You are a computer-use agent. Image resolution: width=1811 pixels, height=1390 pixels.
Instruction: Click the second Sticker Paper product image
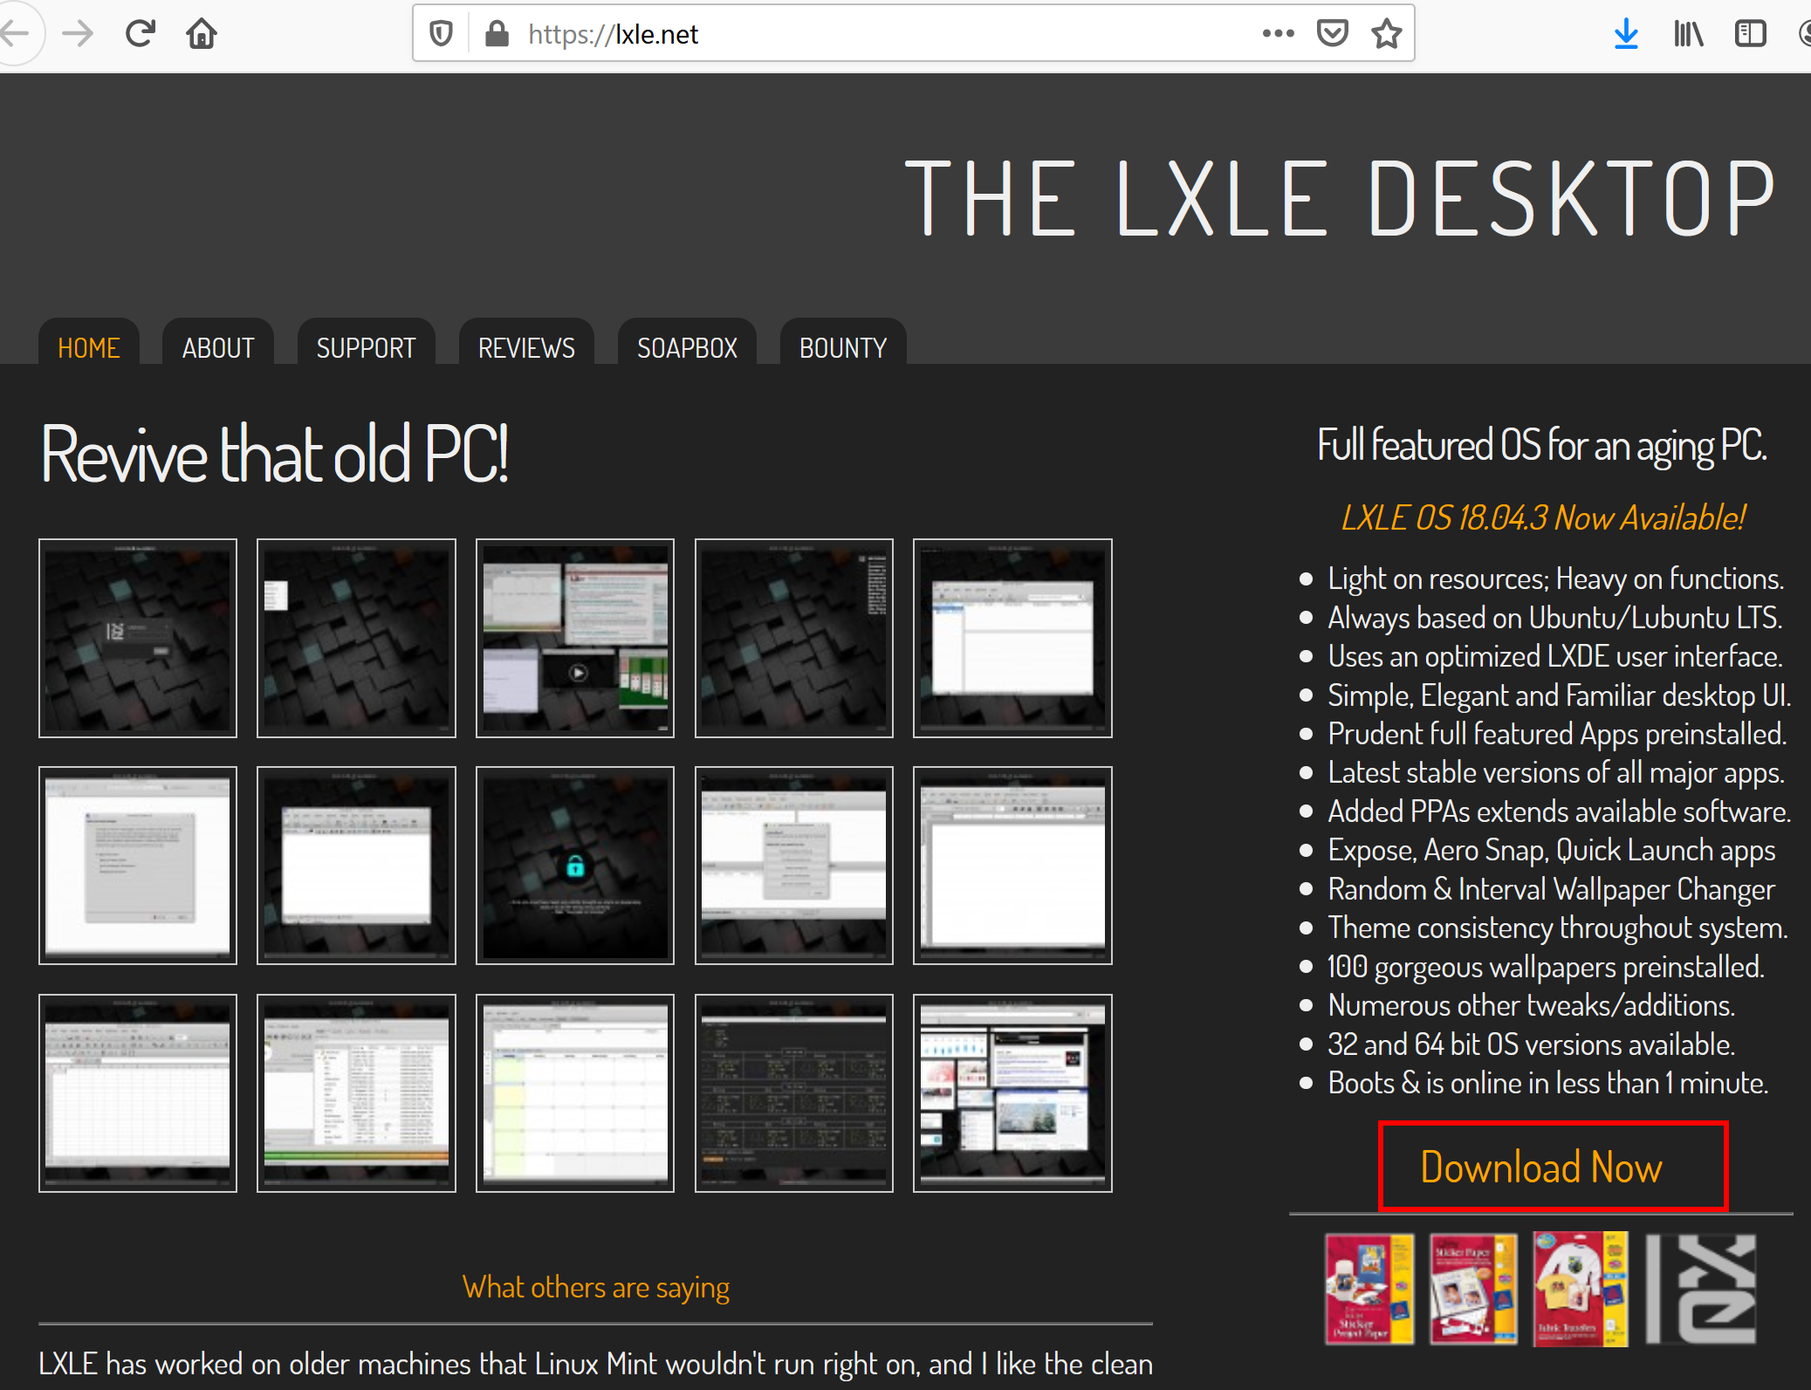1473,1289
